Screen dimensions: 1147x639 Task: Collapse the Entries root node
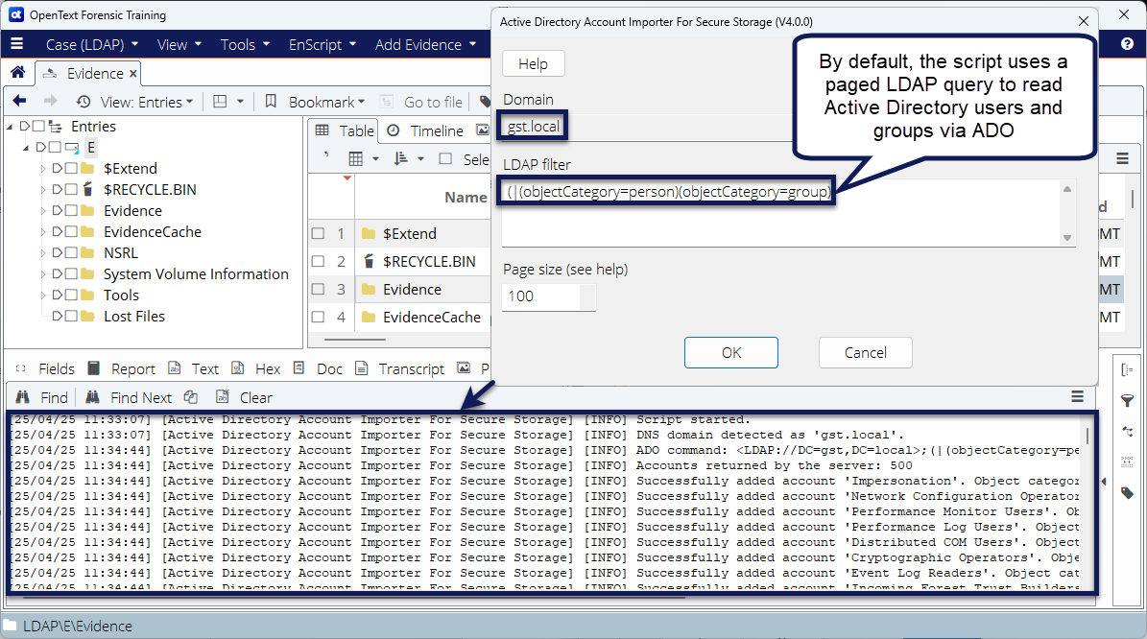(11, 127)
